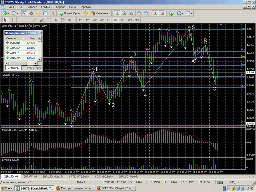Viewport: 256px width, 192px height.
Task: Toggle Auto Scroll chart icon
Action: pyautogui.click(x=155, y=13)
